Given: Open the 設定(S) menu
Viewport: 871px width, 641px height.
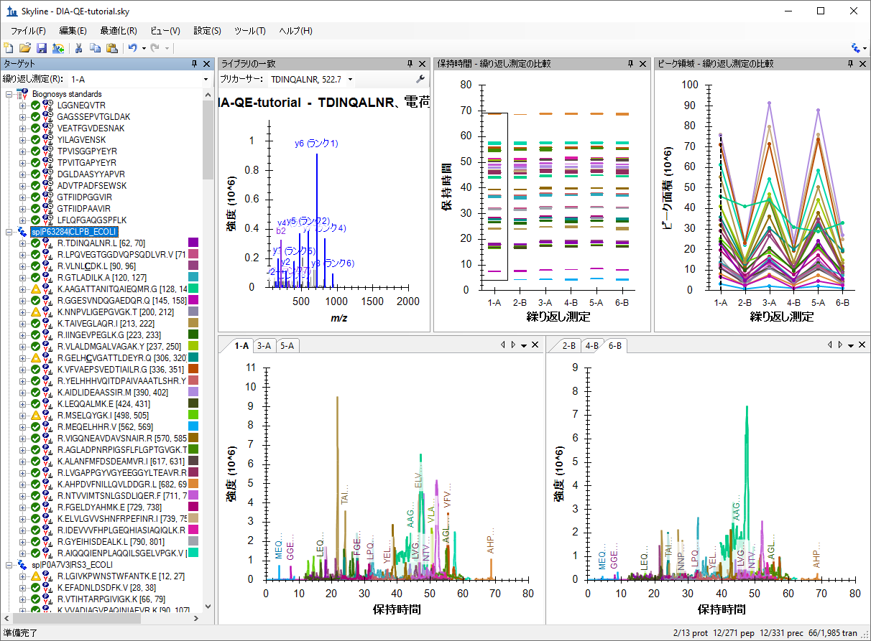Looking at the screenshot, I should click(x=207, y=31).
